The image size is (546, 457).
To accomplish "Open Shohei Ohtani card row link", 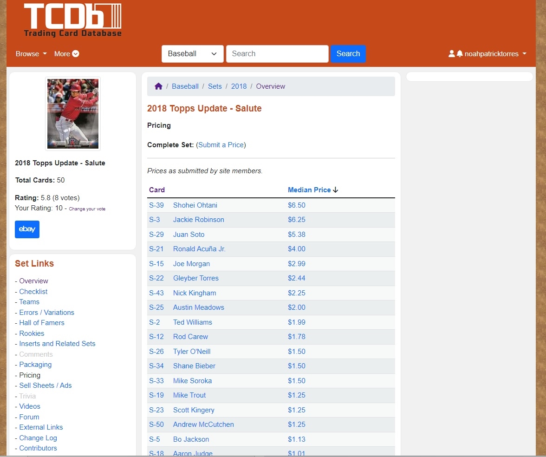I will coord(195,205).
